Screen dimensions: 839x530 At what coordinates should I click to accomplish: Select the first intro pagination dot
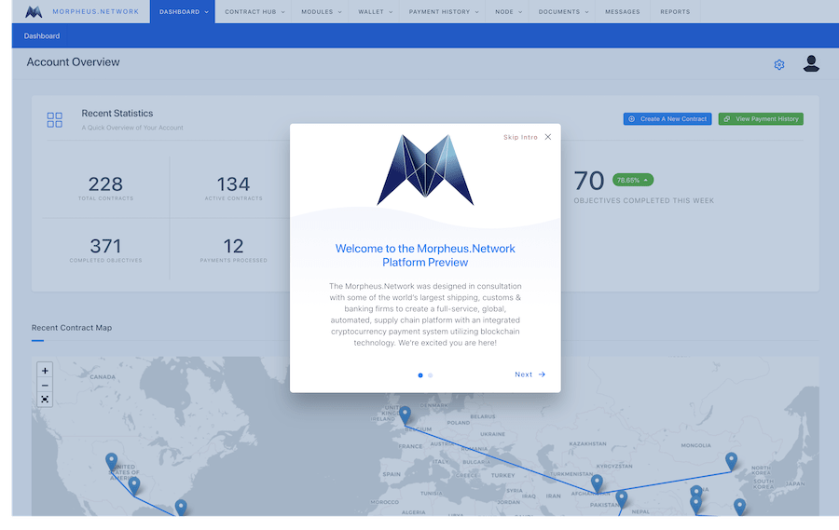tap(420, 375)
